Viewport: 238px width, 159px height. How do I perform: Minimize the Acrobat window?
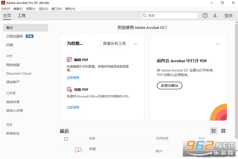(x=211, y=3)
